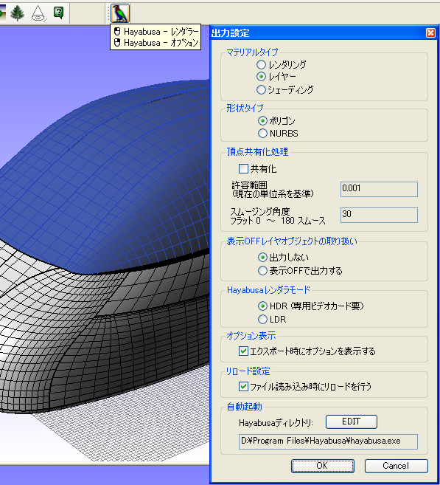Click the hayabusa.exe path text field
440x485 pixels.
click(328, 441)
